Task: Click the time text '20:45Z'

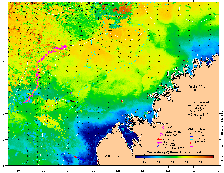Action: click(x=197, y=90)
